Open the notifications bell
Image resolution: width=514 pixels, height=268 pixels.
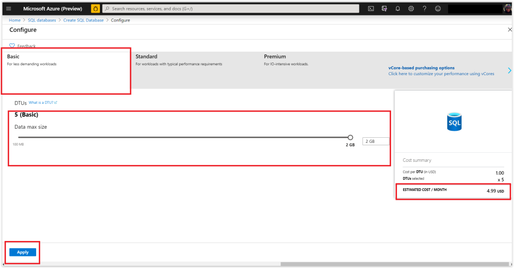click(398, 9)
